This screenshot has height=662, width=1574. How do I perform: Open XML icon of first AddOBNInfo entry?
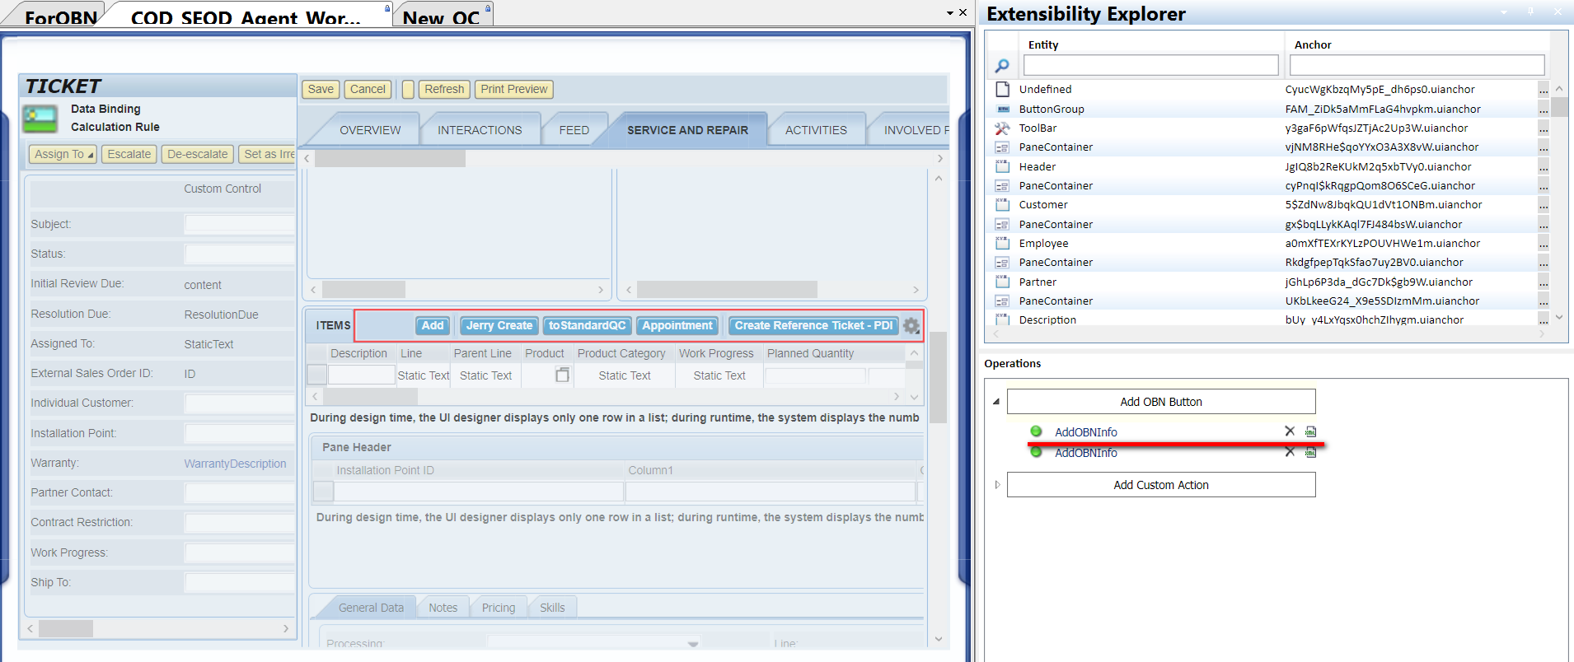pos(1310,431)
